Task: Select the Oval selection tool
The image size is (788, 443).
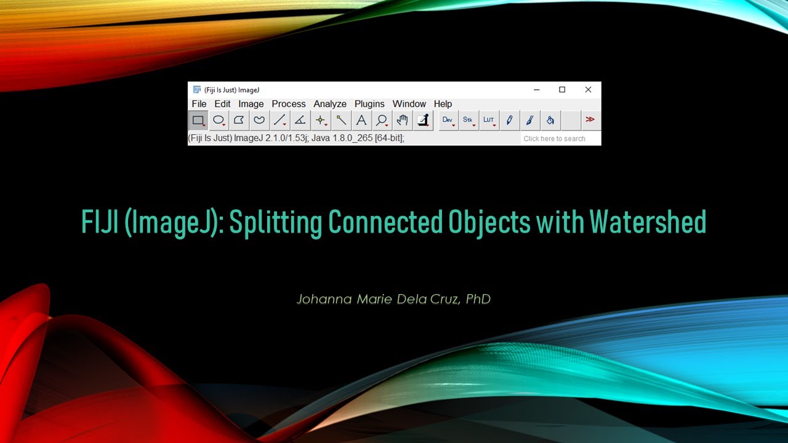Action: 219,120
